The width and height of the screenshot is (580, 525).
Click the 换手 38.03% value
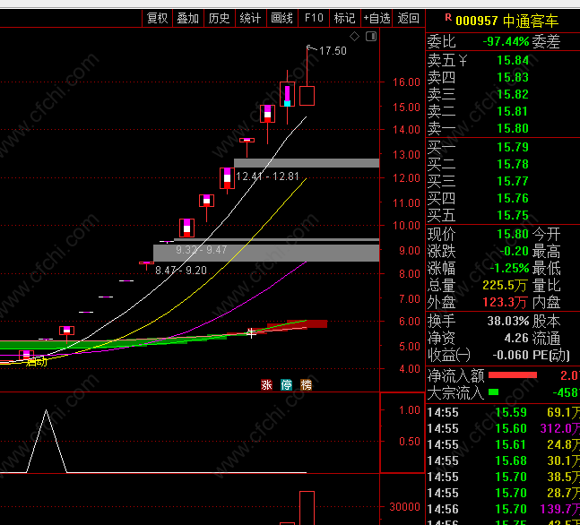coord(508,321)
